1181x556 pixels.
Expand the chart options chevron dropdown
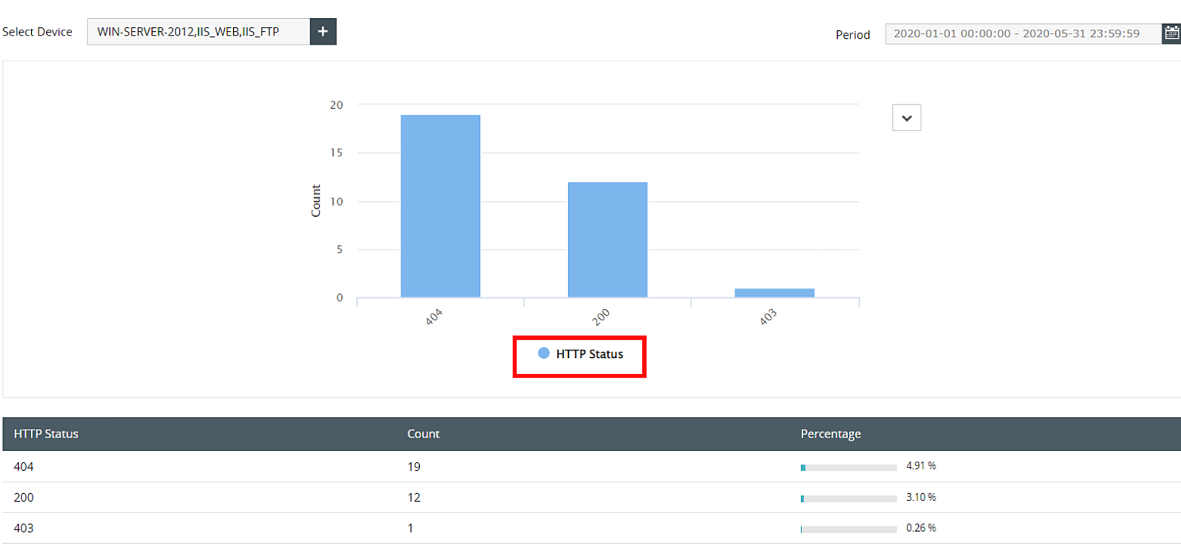coord(906,118)
